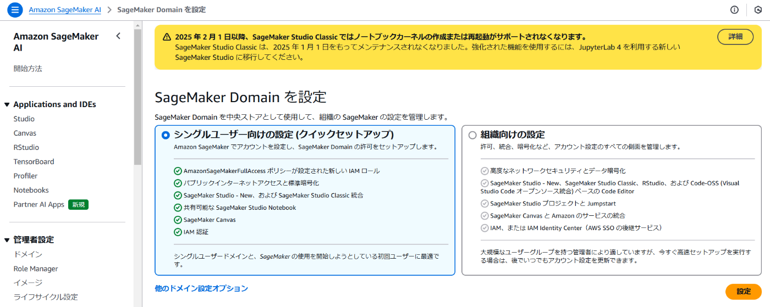Click gray check beside SageMaker Studio プロジェクト
The height and width of the screenshot is (307, 770).
click(x=485, y=203)
